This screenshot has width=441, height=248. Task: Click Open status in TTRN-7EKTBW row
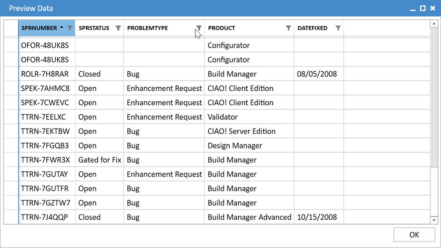coord(100,131)
